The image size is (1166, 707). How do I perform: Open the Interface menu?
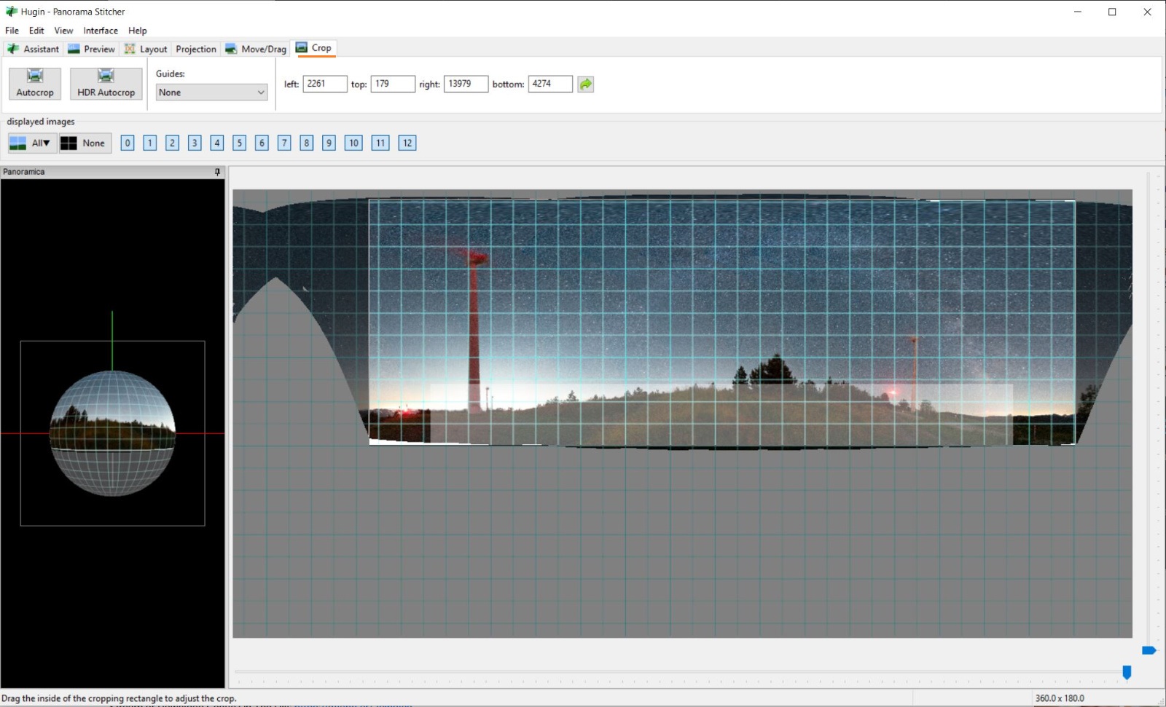(x=101, y=31)
